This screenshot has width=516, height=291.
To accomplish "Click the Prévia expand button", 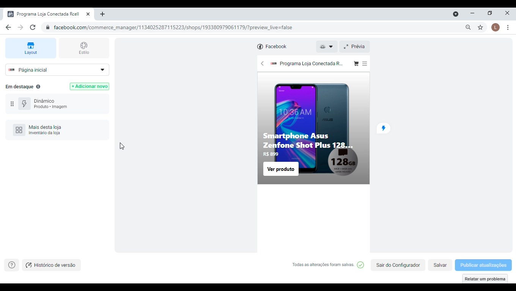I will click(354, 47).
